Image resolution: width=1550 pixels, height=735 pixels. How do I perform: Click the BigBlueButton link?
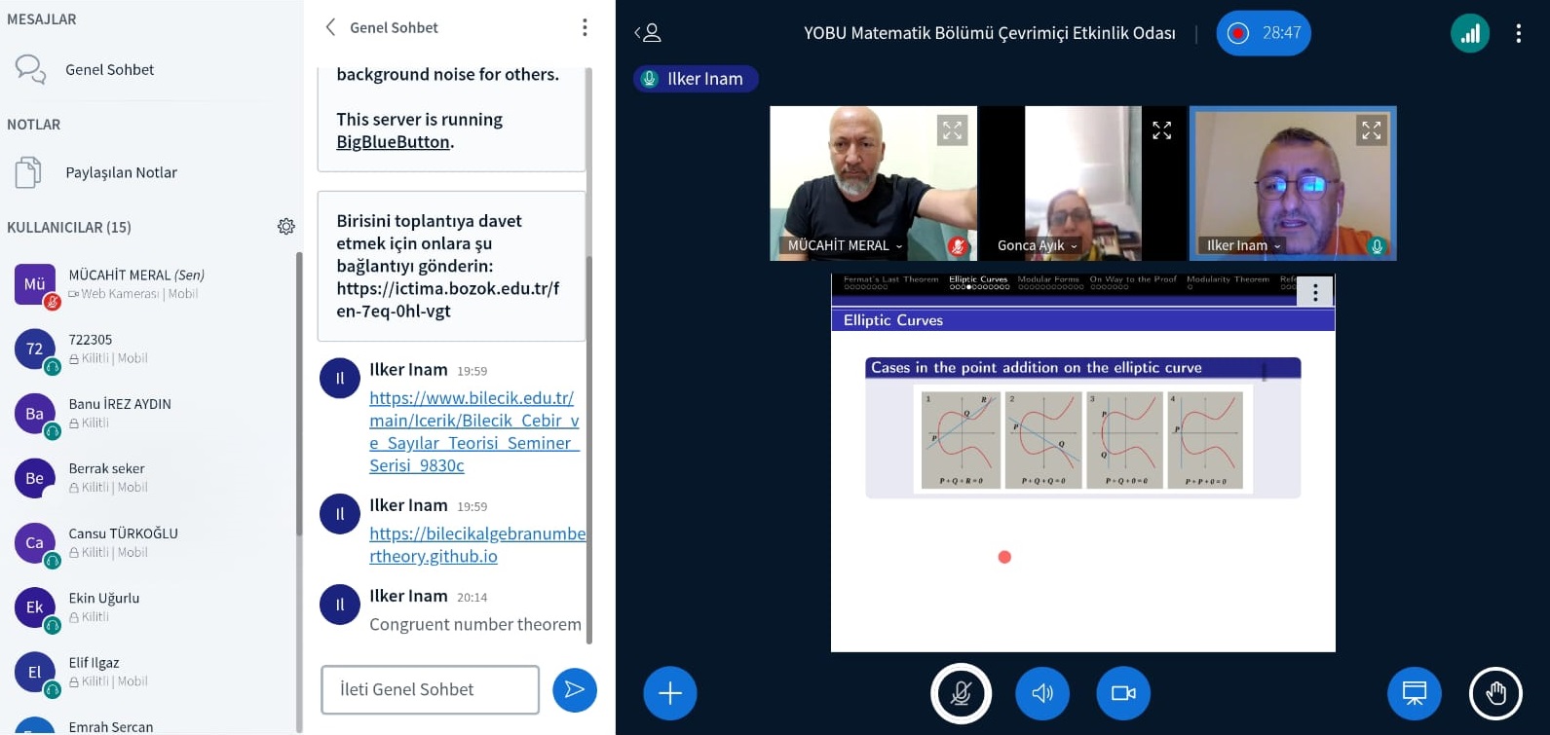pyautogui.click(x=393, y=142)
